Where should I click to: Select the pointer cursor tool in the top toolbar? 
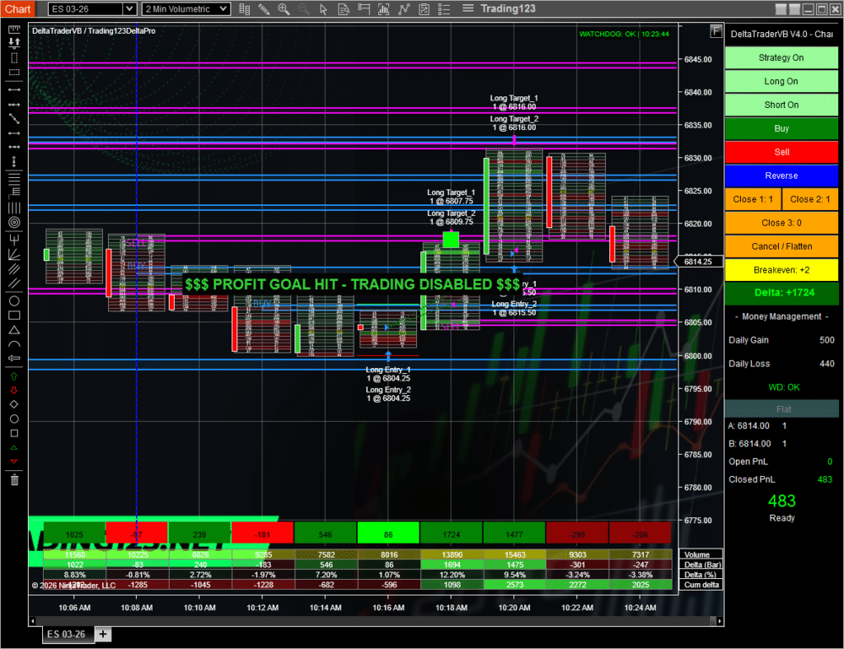[324, 9]
